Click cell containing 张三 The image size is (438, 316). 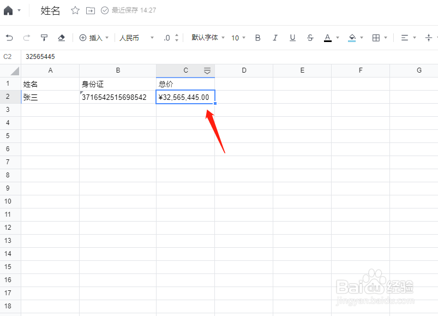(50, 97)
